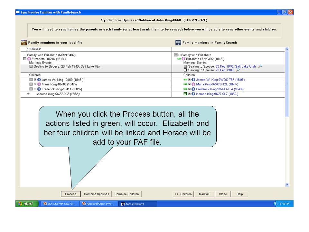Open the blue Horace King-9NZ7-9LZ link
Image resolution: width=309 pixels, height=232 pixels.
[x=217, y=94]
